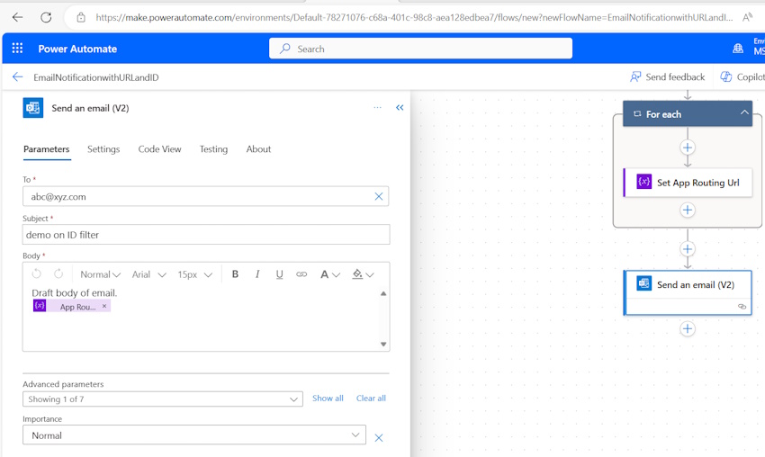Open the environment icon in the header bar

tap(738, 49)
